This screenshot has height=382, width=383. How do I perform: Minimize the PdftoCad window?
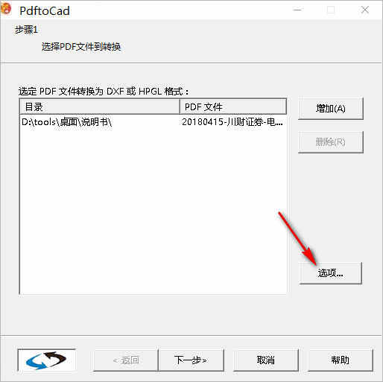(297, 10)
